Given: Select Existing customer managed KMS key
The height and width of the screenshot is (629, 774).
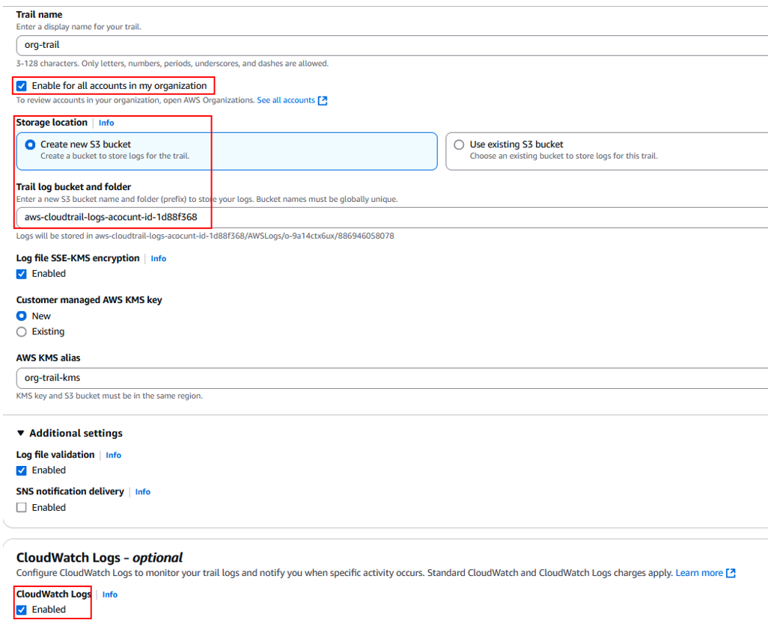Looking at the screenshot, I should [21, 331].
